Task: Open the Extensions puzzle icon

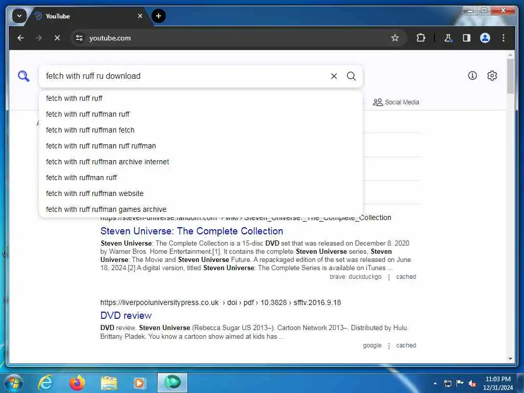Action: coord(421,38)
